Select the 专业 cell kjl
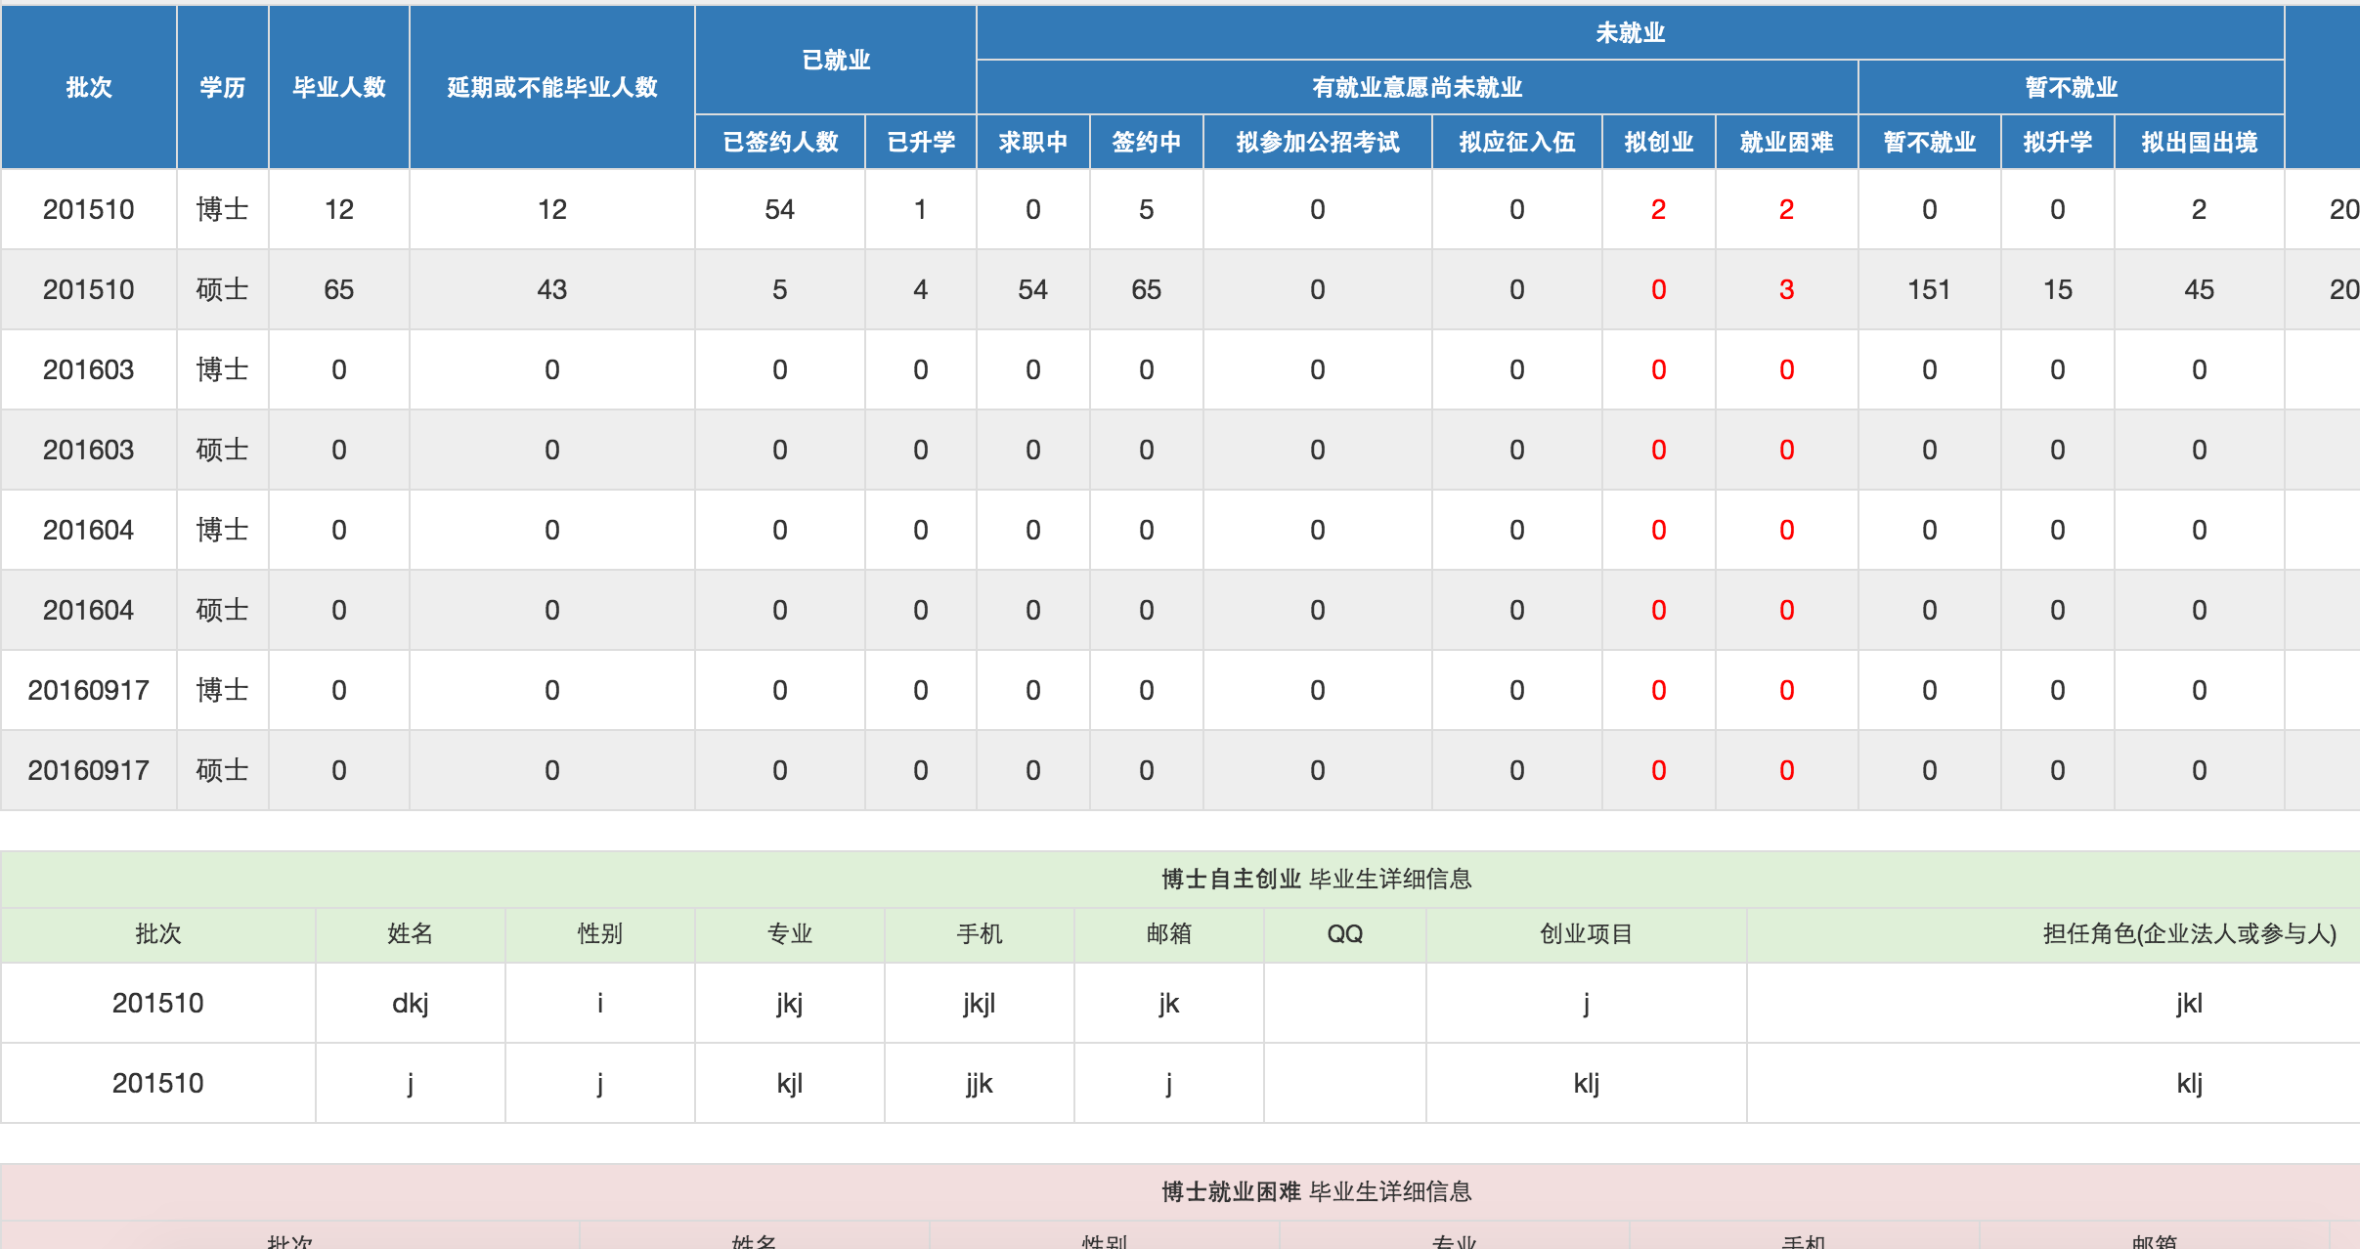 click(790, 1083)
